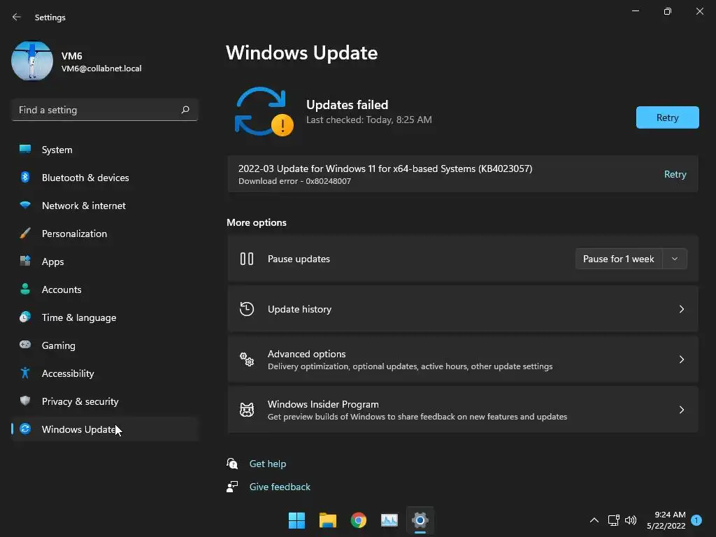The image size is (716, 537).
Task: Open the Network wifi icon in the sidebar
Action: tap(25, 205)
